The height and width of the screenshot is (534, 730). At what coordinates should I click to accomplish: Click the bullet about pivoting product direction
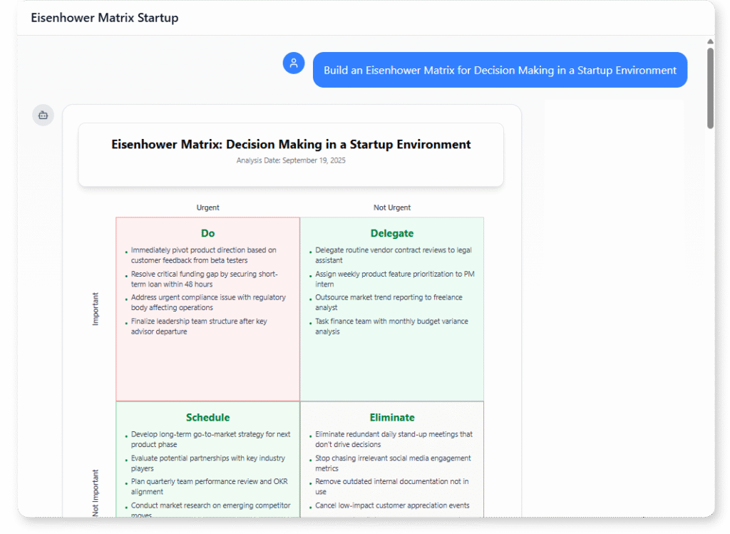[x=207, y=255]
